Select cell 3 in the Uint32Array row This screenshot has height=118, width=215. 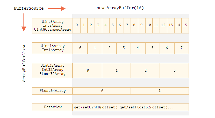pyautogui.click(x=174, y=70)
